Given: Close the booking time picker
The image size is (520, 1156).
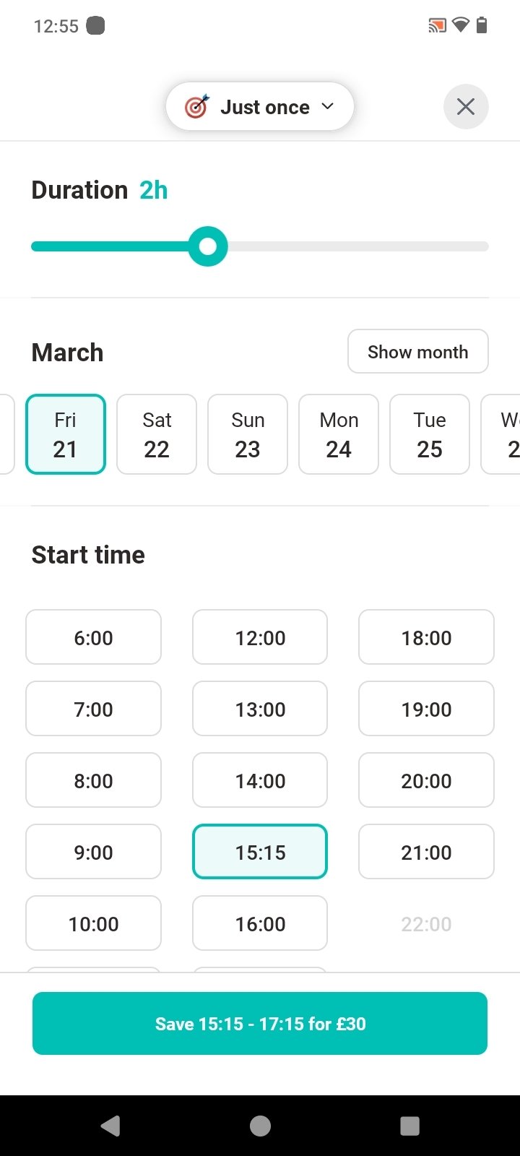Looking at the screenshot, I should pos(466,107).
